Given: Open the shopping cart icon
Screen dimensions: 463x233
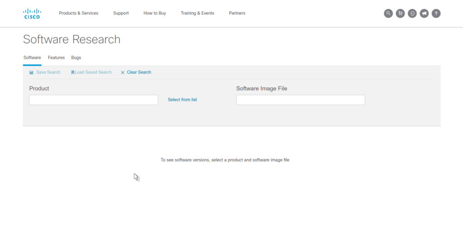Looking at the screenshot, I should pyautogui.click(x=400, y=14).
